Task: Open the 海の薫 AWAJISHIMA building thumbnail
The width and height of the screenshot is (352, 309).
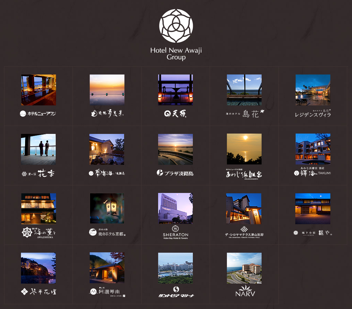Action: point(38,208)
